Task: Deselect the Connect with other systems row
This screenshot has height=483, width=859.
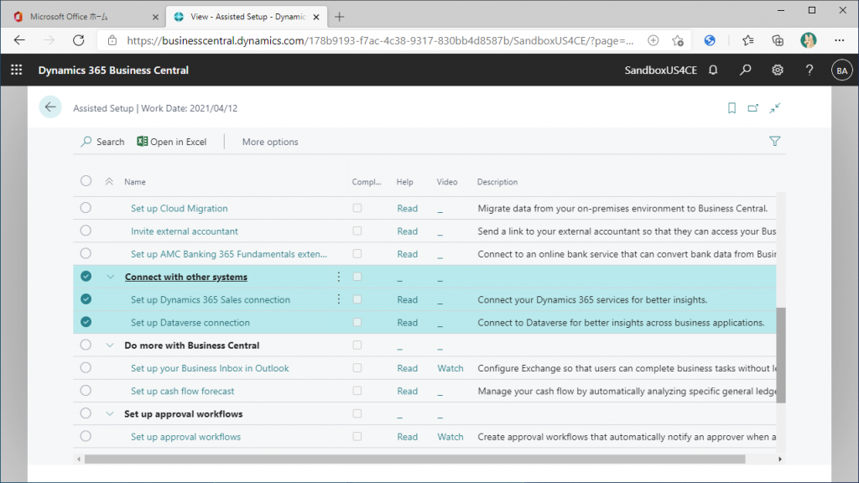Action: [86, 276]
